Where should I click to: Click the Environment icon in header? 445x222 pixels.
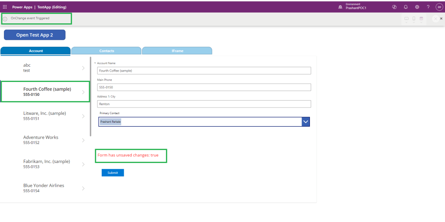340,7
